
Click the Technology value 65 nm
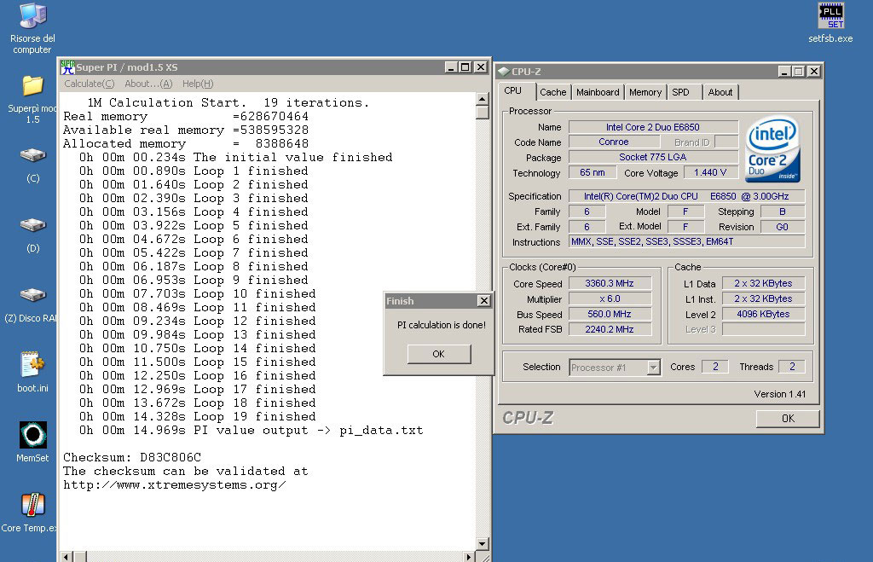click(593, 172)
